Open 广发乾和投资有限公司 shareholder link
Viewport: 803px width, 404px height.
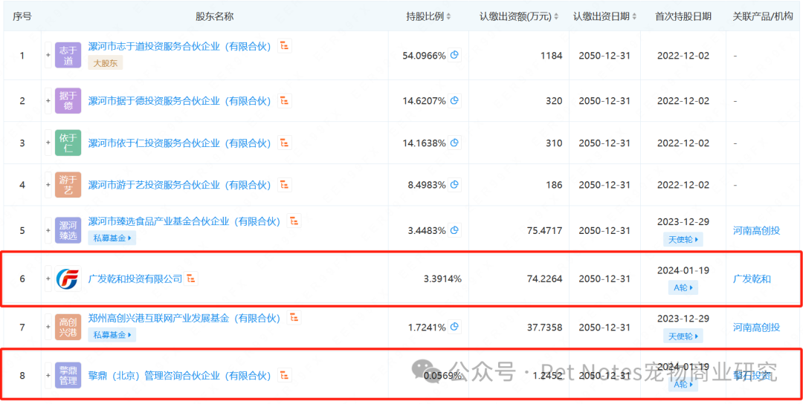click(135, 278)
